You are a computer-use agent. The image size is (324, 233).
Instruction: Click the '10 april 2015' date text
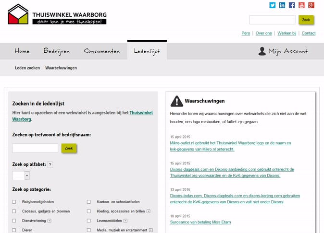(180, 216)
